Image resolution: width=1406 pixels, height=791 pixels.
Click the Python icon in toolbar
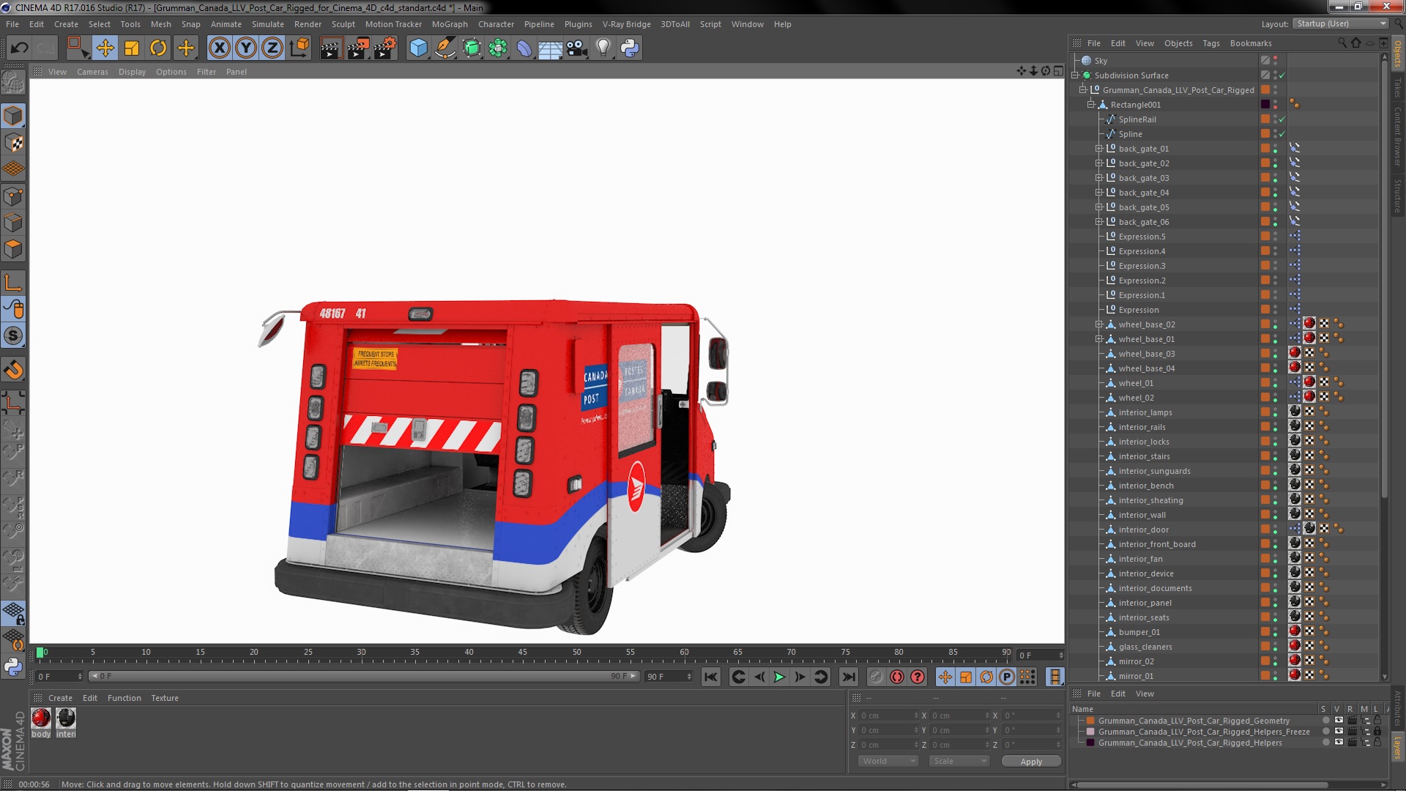point(630,48)
